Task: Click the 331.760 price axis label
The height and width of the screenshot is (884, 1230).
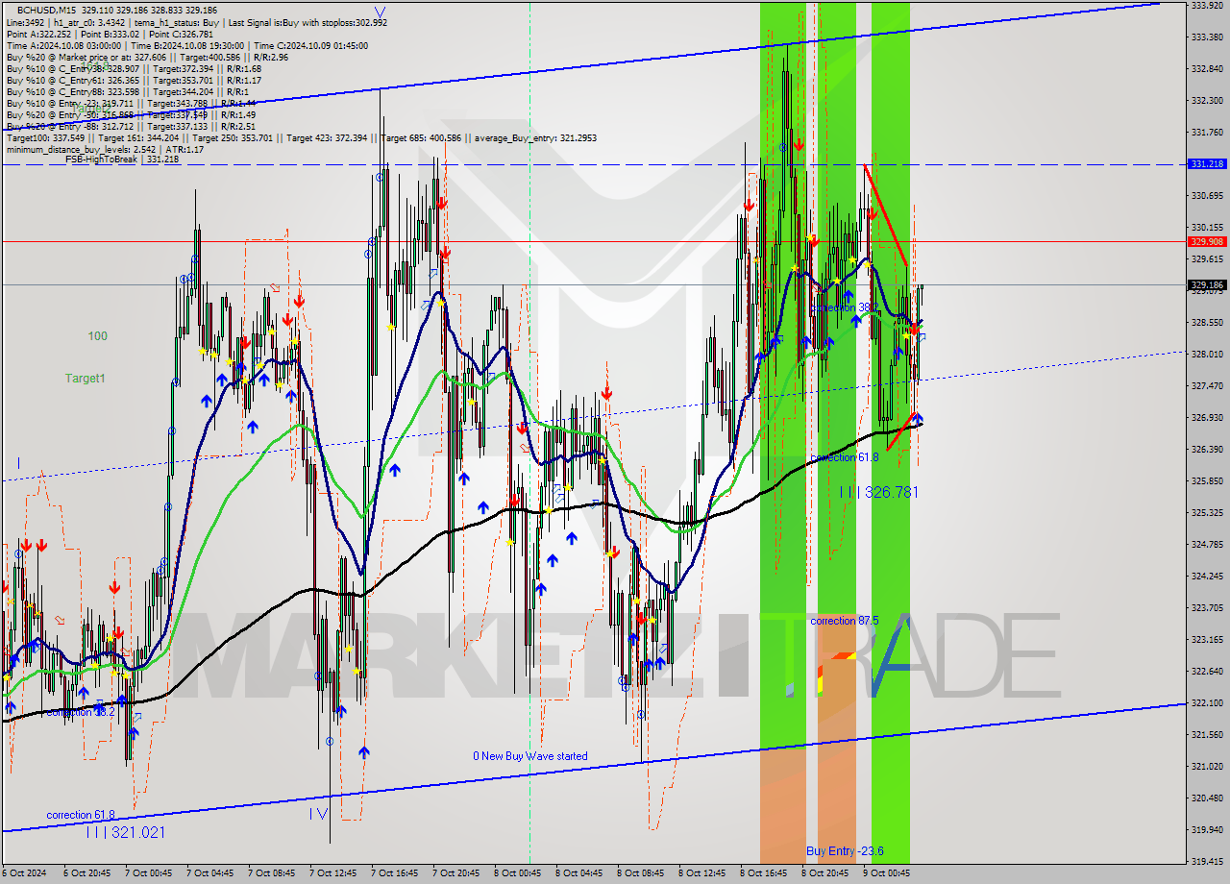Action: (x=1207, y=132)
